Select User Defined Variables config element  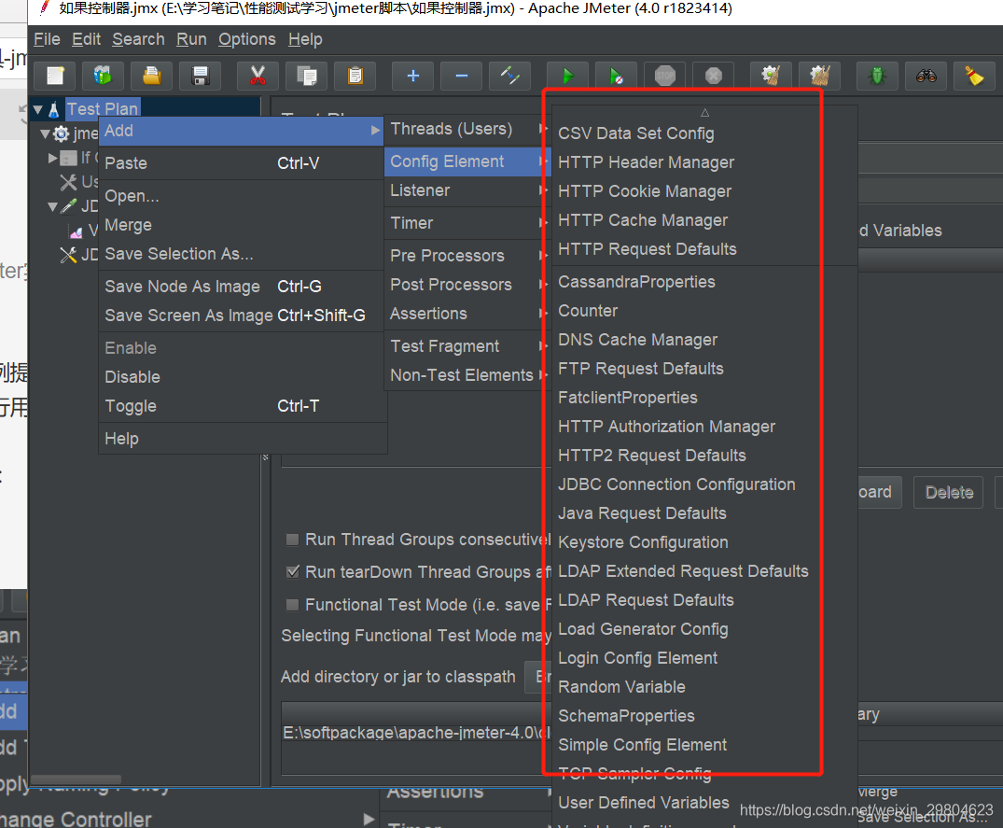(x=703, y=803)
